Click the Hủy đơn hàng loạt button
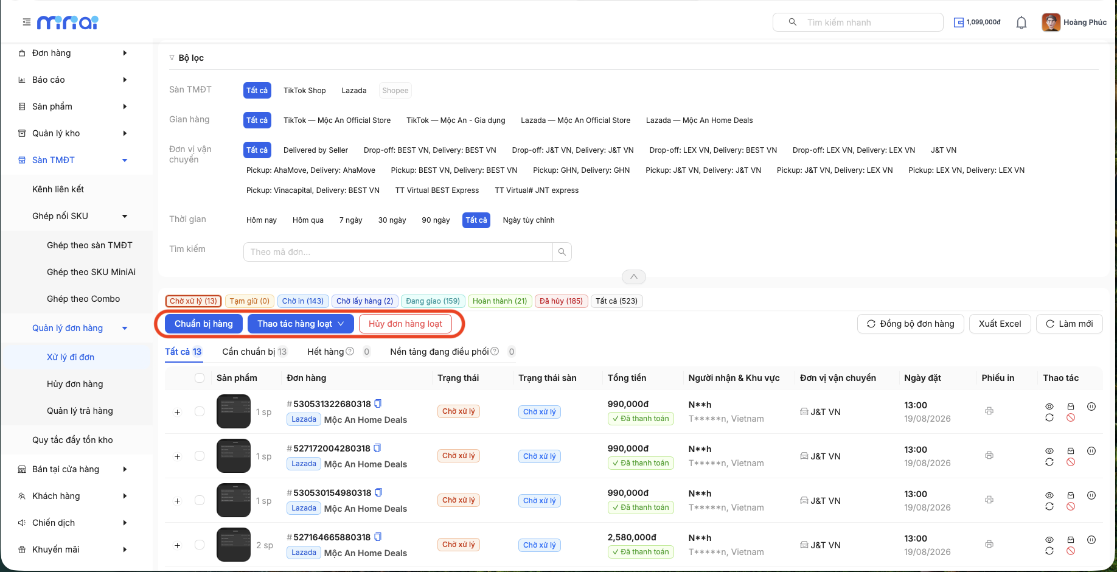This screenshot has height=572, width=1117. (x=405, y=324)
